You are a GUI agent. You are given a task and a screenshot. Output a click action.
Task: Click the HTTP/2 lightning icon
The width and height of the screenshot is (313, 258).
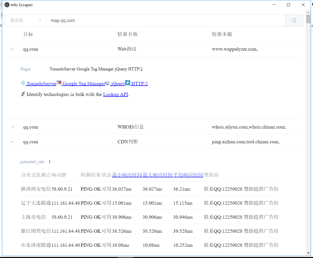[x=128, y=83]
